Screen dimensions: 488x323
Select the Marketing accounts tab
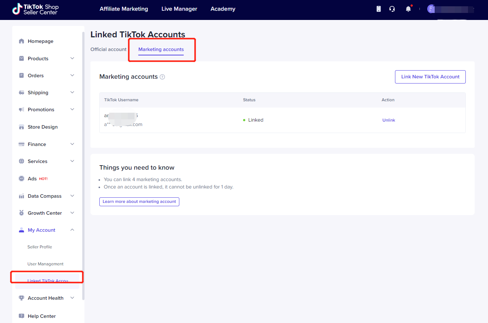point(161,50)
